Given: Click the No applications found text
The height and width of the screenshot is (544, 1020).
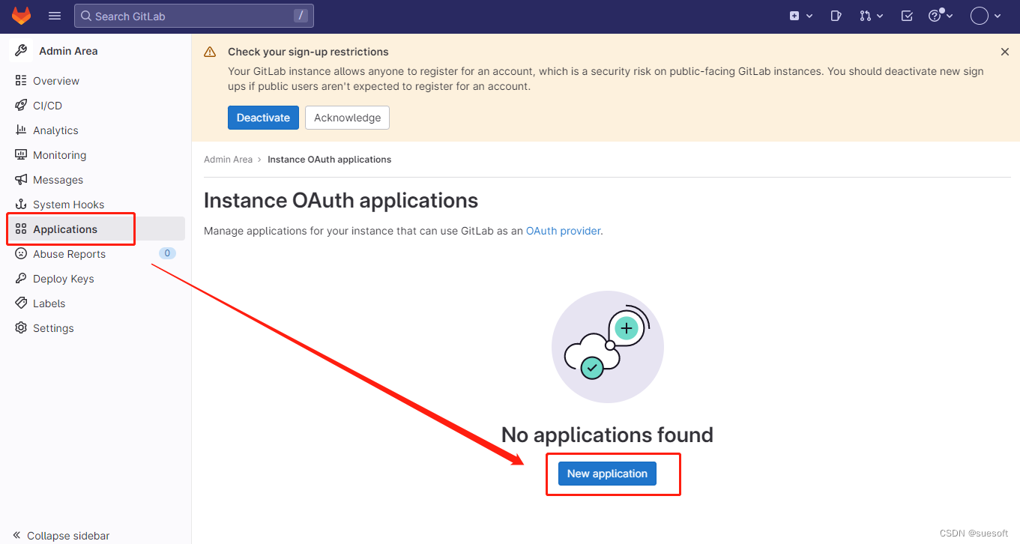Looking at the screenshot, I should tap(607, 435).
